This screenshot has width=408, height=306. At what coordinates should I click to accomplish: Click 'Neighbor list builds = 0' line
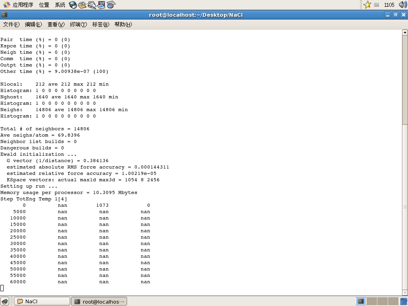(39, 141)
